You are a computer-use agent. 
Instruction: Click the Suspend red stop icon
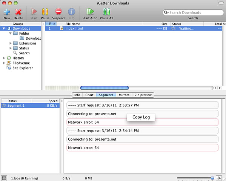coord(58,12)
